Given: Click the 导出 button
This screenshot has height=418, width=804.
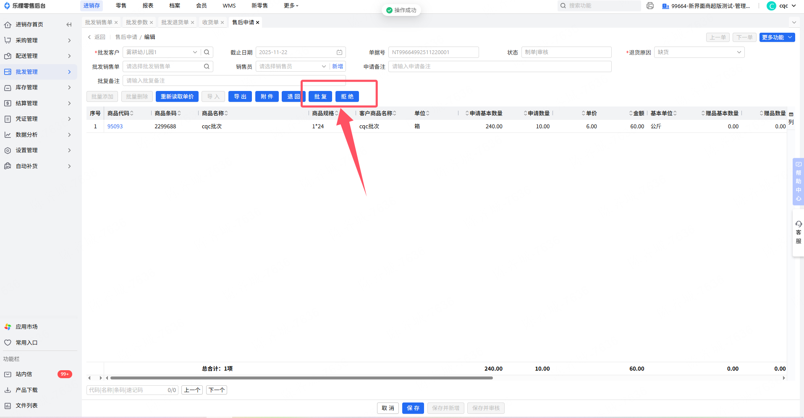Looking at the screenshot, I should 240,96.
